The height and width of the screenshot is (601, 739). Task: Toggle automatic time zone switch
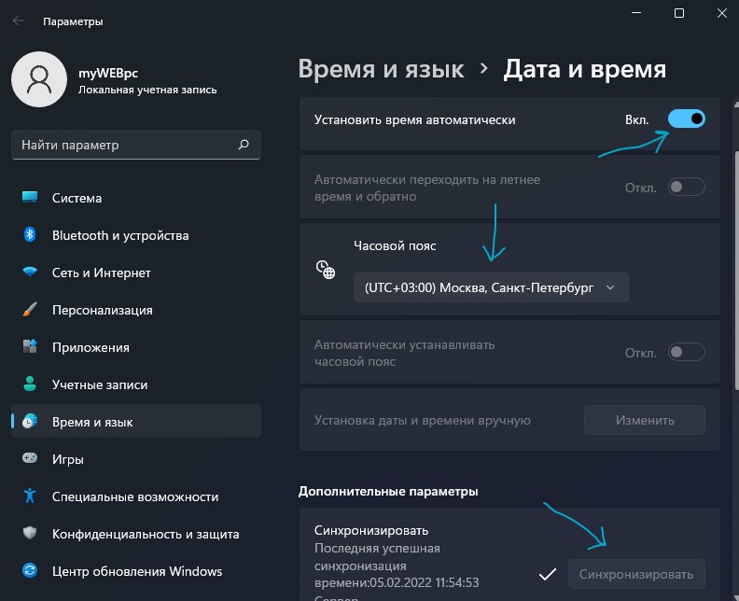coord(686,352)
